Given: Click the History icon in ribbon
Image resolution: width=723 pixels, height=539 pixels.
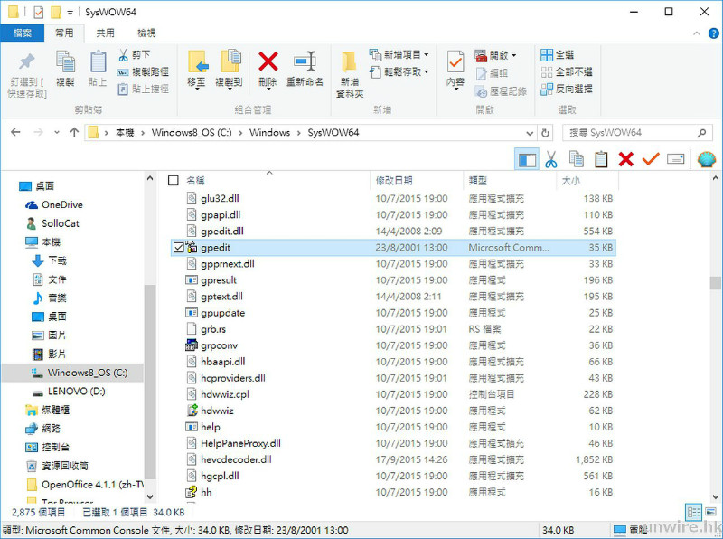Looking at the screenshot, I should click(481, 91).
